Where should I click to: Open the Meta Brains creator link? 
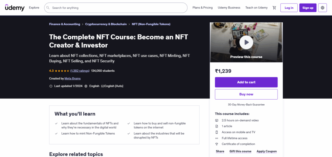coord(73,78)
